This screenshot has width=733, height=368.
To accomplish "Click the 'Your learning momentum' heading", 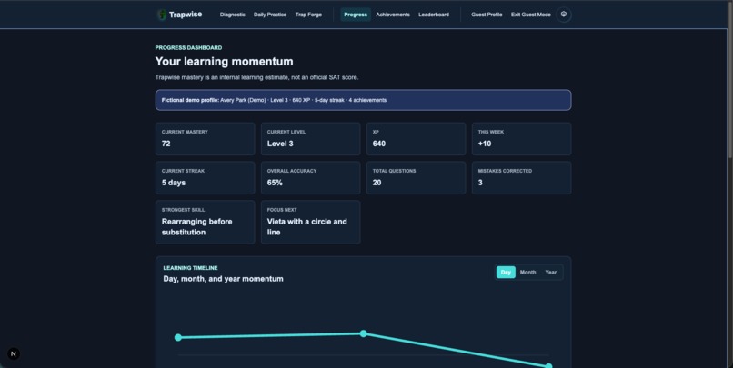I will click(x=225, y=62).
